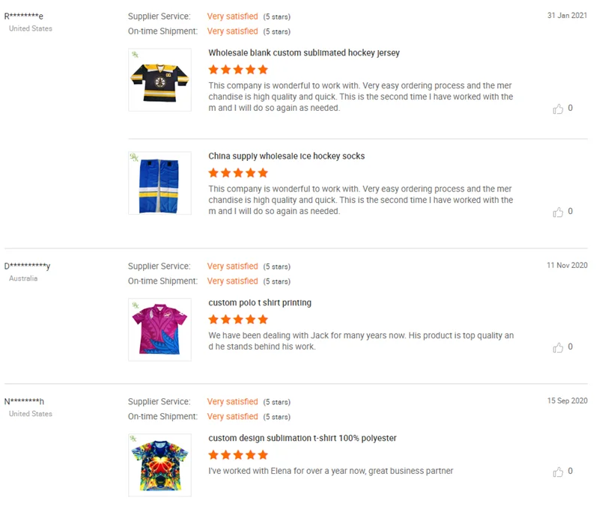
Task: Like the polo t shirt review
Action: (x=558, y=348)
